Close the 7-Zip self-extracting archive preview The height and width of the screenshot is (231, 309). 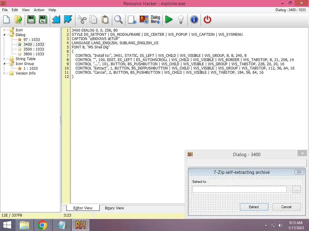pos(299,172)
